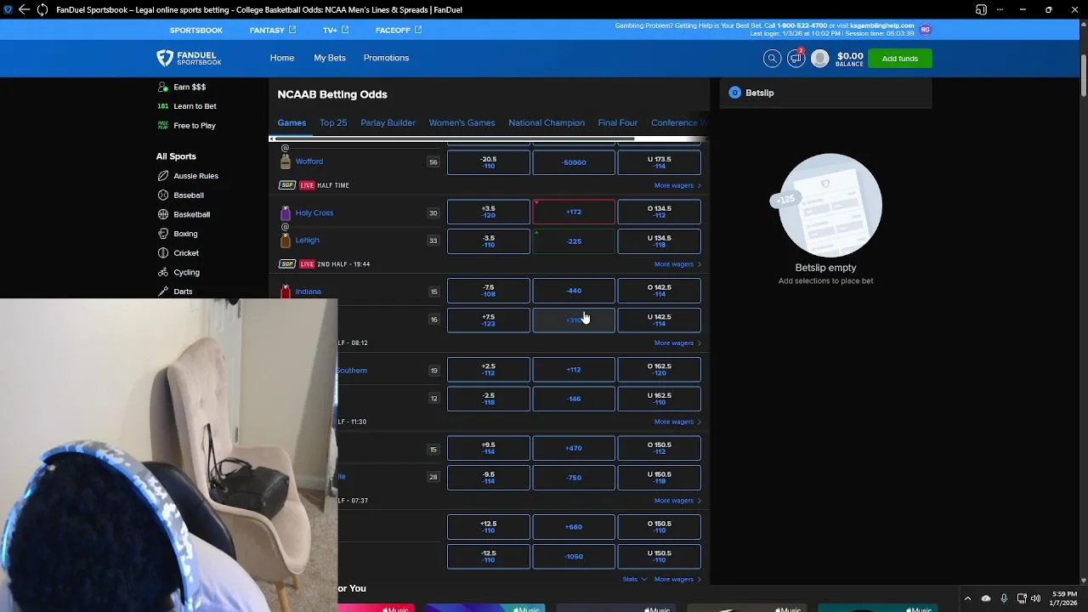
Task: Open the FACEOFF external link
Action: point(399,31)
